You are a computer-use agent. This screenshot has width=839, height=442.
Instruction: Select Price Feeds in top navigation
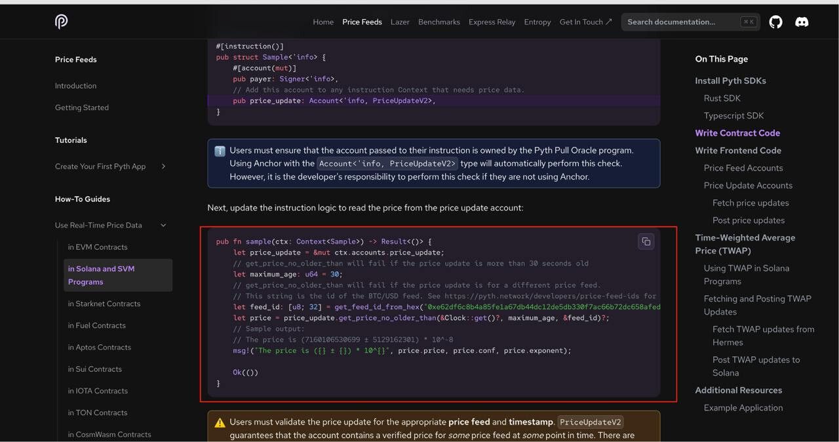(362, 22)
